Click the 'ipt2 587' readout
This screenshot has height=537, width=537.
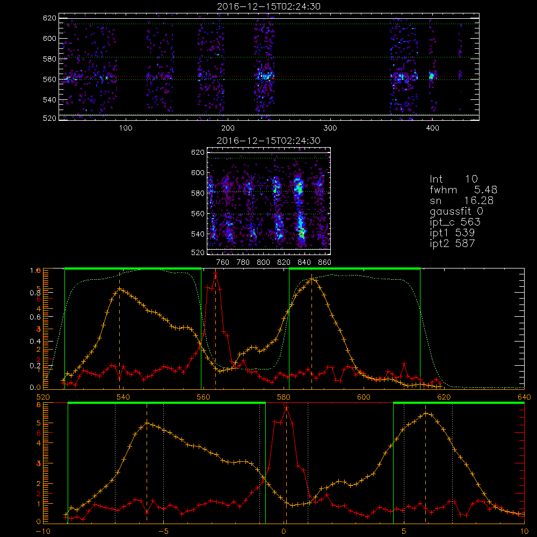point(452,243)
